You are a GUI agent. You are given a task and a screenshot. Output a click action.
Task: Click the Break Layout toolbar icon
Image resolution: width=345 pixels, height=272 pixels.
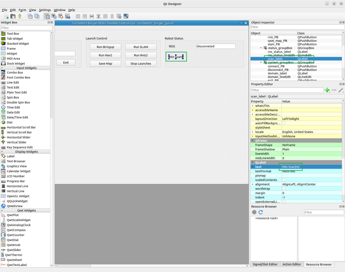pos(119,16)
